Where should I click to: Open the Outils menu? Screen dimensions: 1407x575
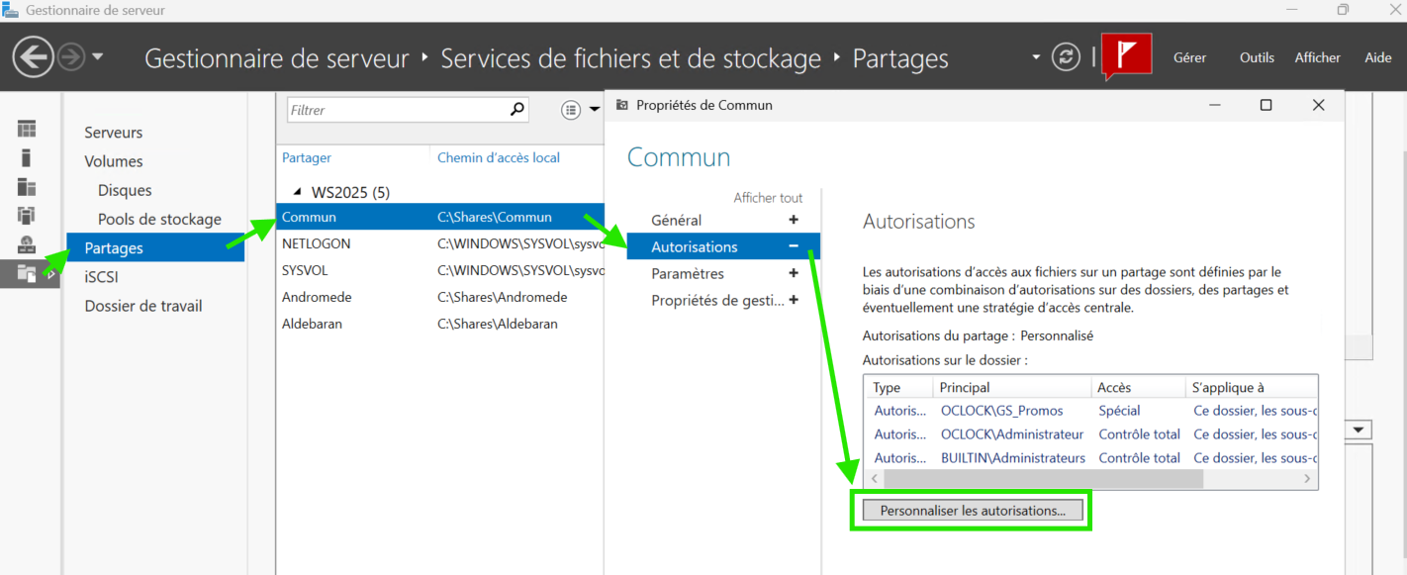coord(1257,57)
